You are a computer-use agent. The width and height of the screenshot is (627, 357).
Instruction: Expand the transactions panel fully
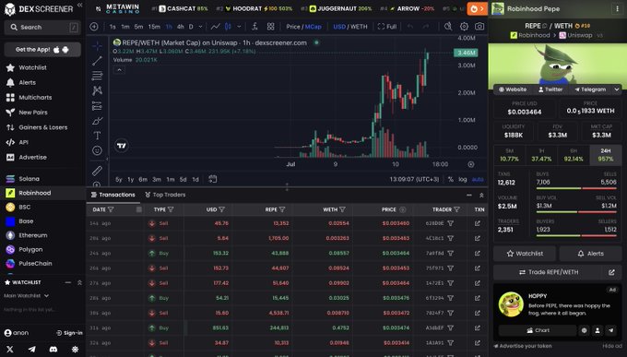tap(481, 195)
